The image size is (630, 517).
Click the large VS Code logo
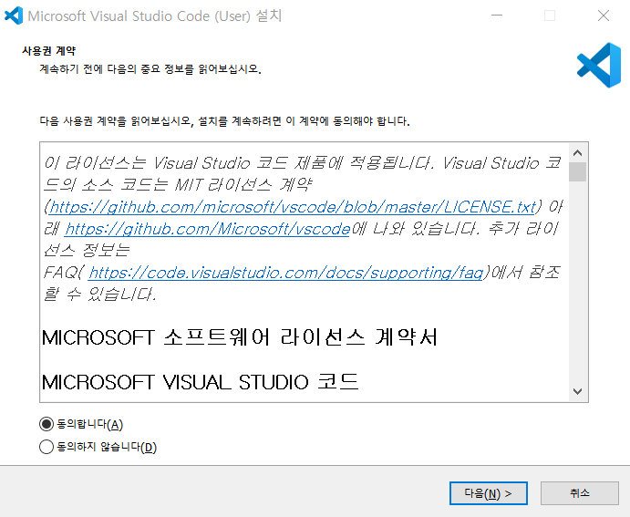point(599,65)
